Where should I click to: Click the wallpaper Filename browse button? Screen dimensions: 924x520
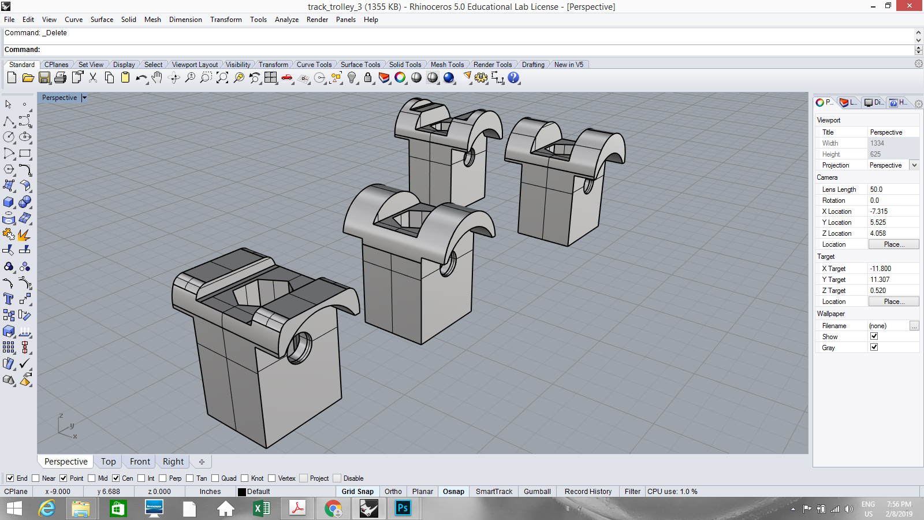pos(914,326)
